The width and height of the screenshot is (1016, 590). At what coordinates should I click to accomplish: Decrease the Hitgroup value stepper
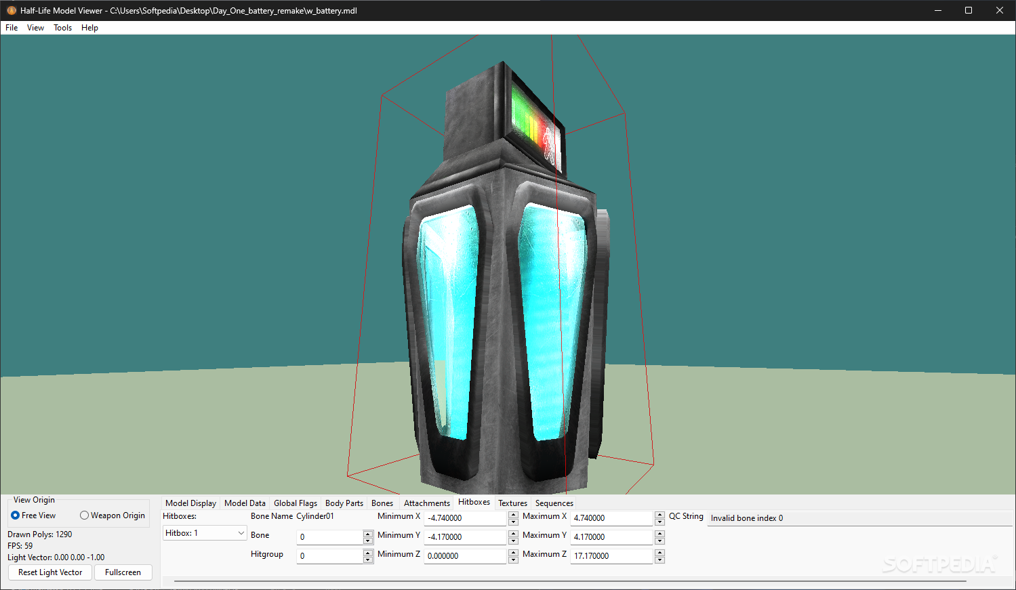pyautogui.click(x=368, y=560)
